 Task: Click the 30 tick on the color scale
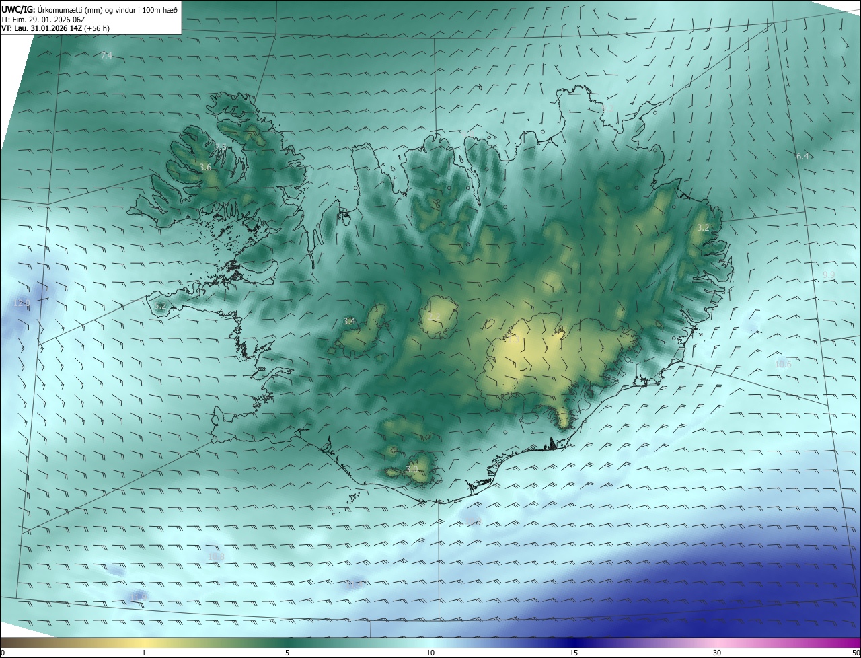(717, 653)
